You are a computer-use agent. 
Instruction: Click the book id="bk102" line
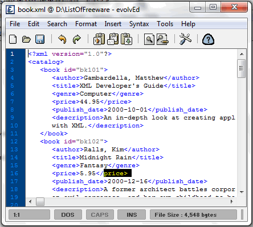point(74,142)
